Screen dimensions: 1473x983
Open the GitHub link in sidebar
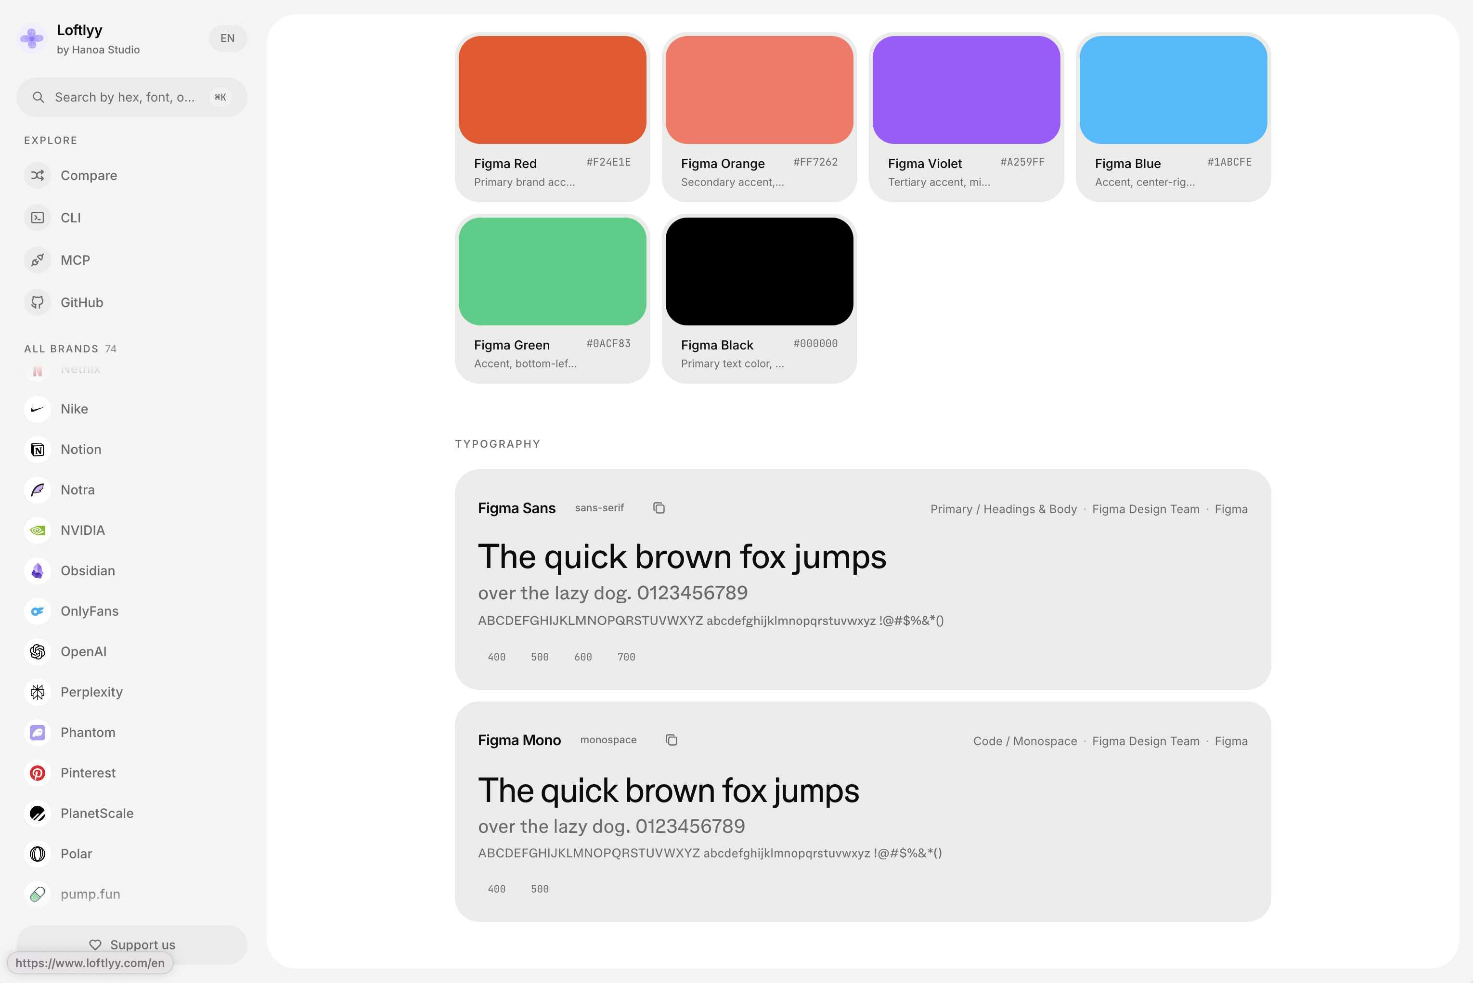click(82, 302)
